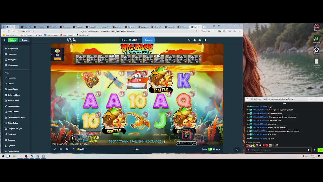Switch to the Казино section
This screenshot has height=182, width=323.
click(13, 40)
